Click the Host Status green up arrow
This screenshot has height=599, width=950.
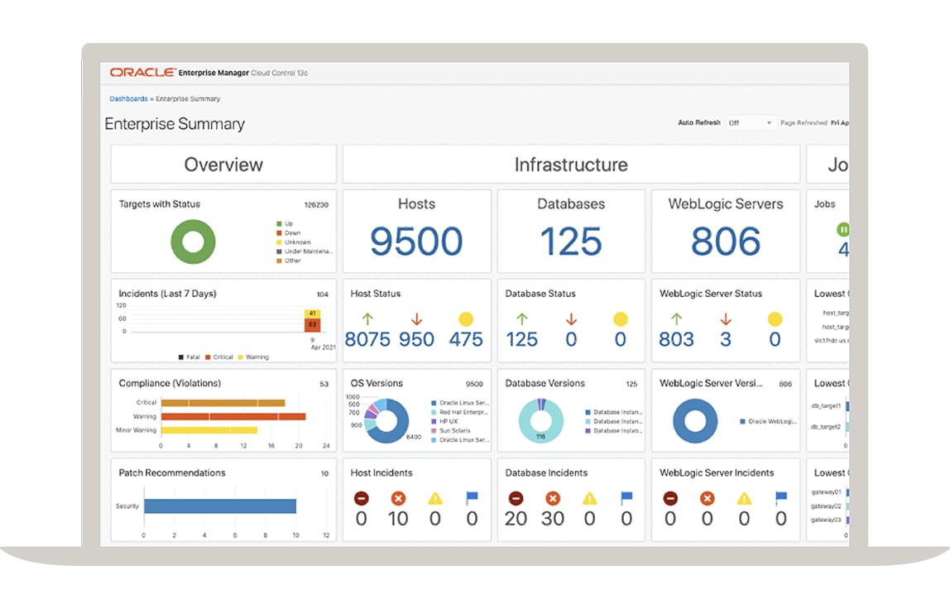pos(367,319)
